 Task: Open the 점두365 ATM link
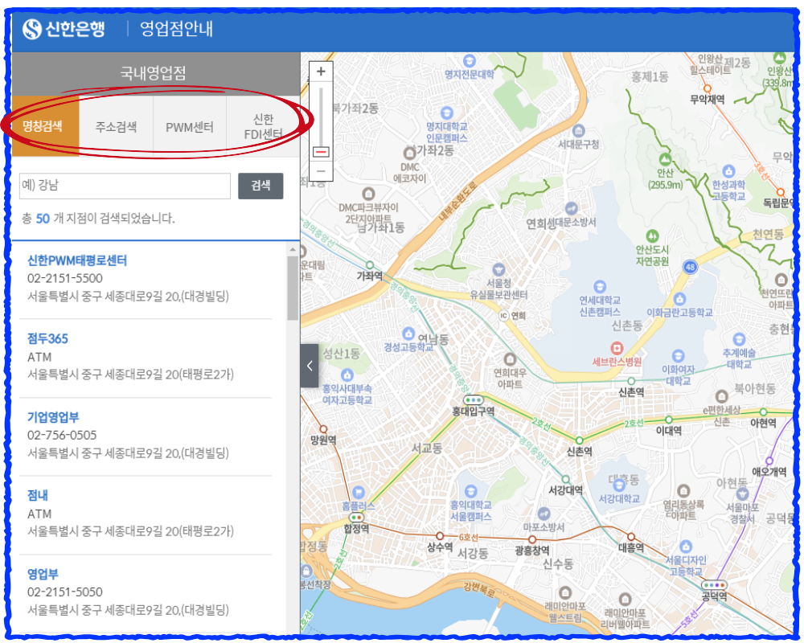[x=47, y=338]
